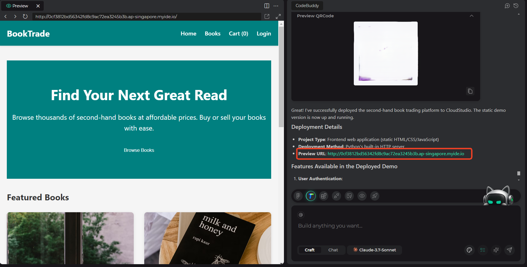The width and height of the screenshot is (527, 267).
Task: Expand preview to fullscreen
Action: (278, 16)
